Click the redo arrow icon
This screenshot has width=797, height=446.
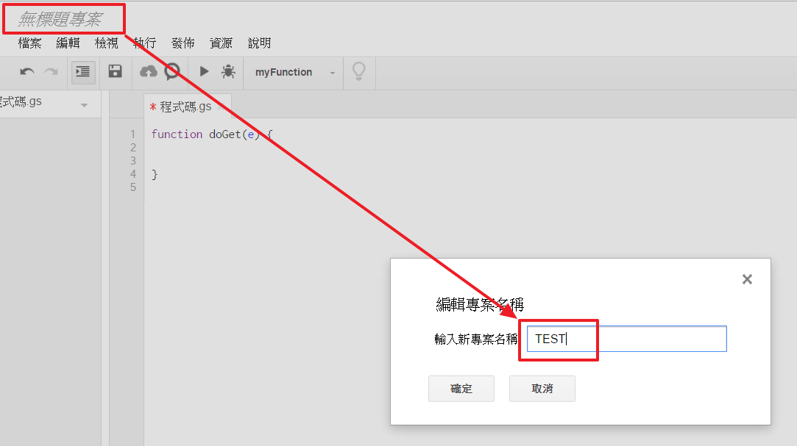click(x=51, y=72)
